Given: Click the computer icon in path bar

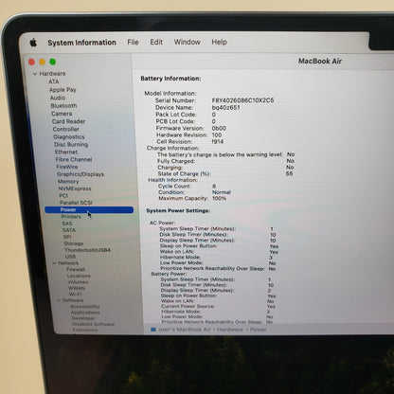Looking at the screenshot, I should click(x=153, y=330).
